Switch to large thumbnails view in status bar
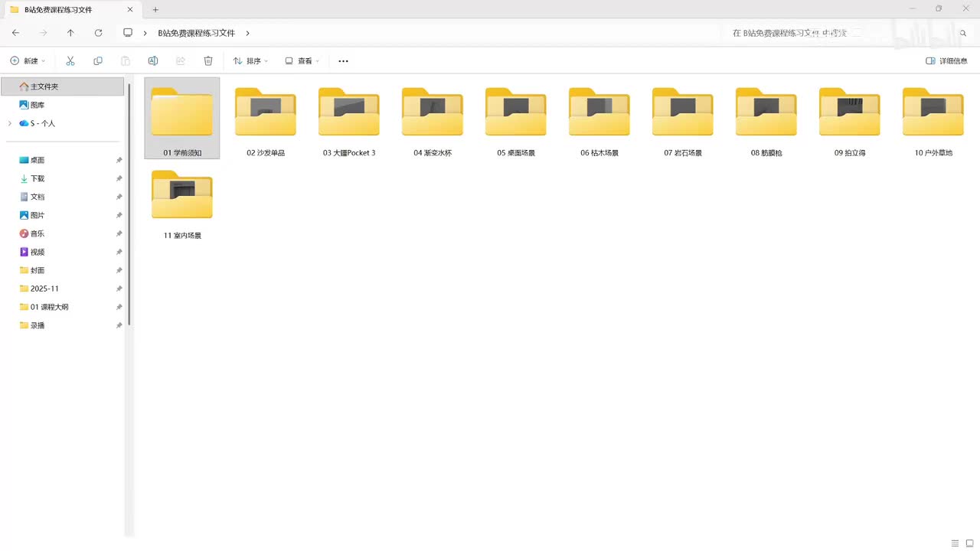980x551 pixels. [969, 543]
